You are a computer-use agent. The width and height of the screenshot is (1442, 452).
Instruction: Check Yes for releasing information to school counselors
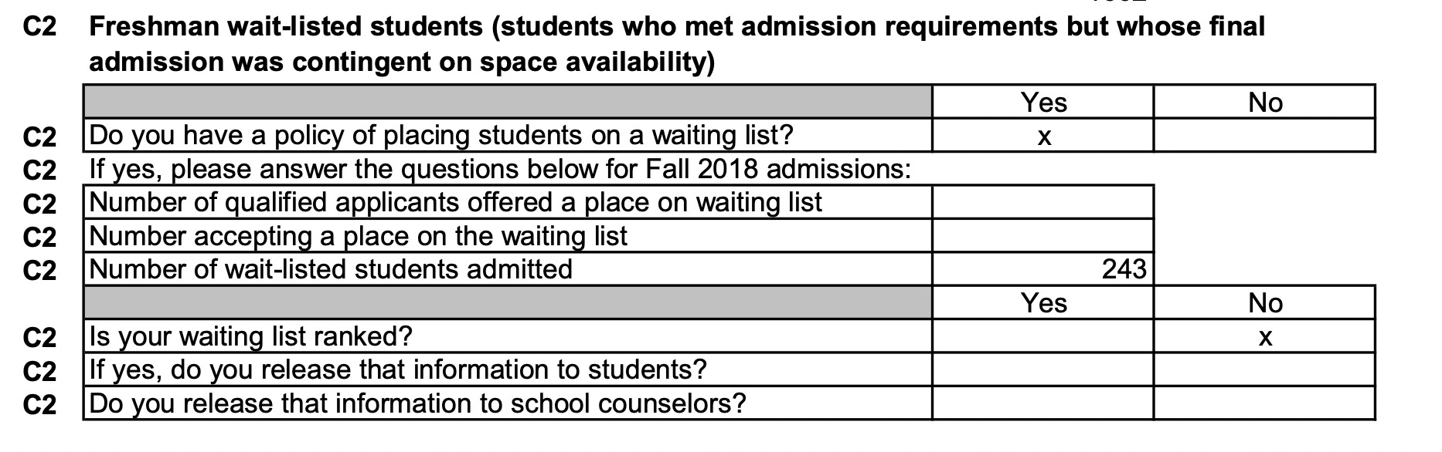coord(1042,403)
